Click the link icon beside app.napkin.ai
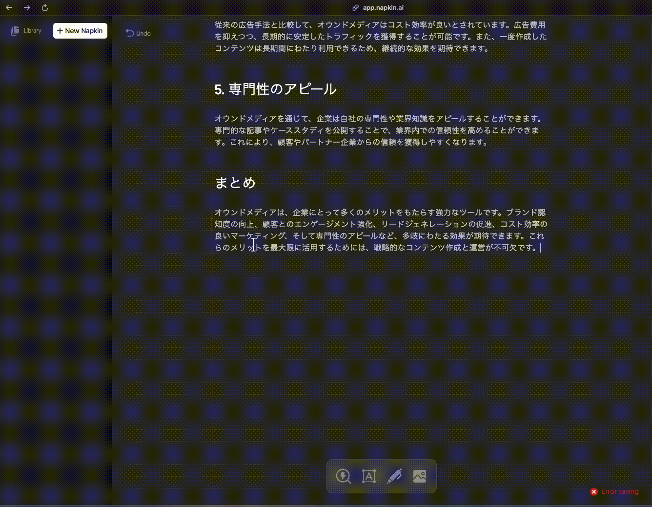Viewport: 652px width, 507px height. (356, 8)
